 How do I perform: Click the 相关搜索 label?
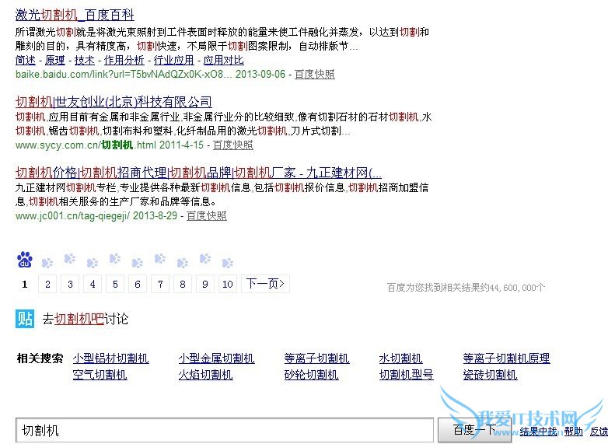coord(40,358)
